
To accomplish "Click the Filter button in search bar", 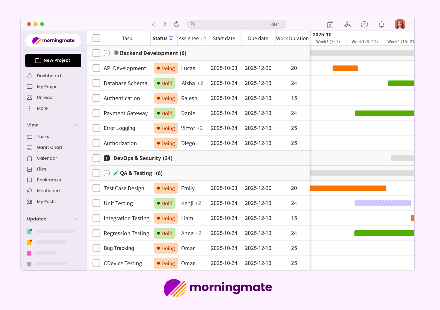I will [x=274, y=24].
